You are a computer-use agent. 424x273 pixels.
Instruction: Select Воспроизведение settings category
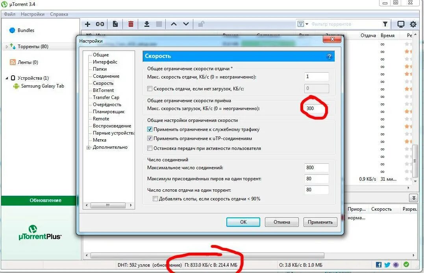pos(112,126)
